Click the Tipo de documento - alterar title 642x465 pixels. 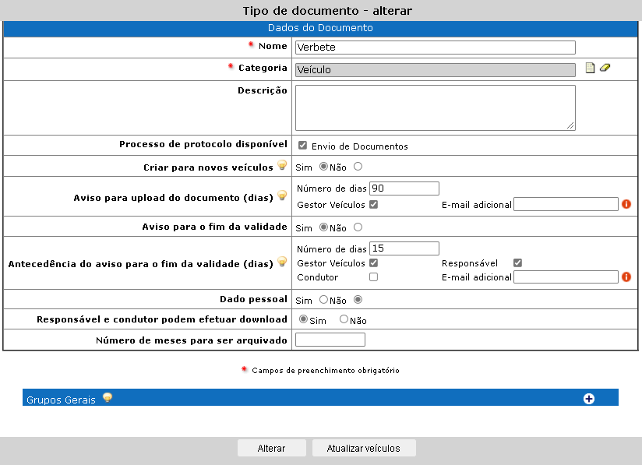click(327, 11)
